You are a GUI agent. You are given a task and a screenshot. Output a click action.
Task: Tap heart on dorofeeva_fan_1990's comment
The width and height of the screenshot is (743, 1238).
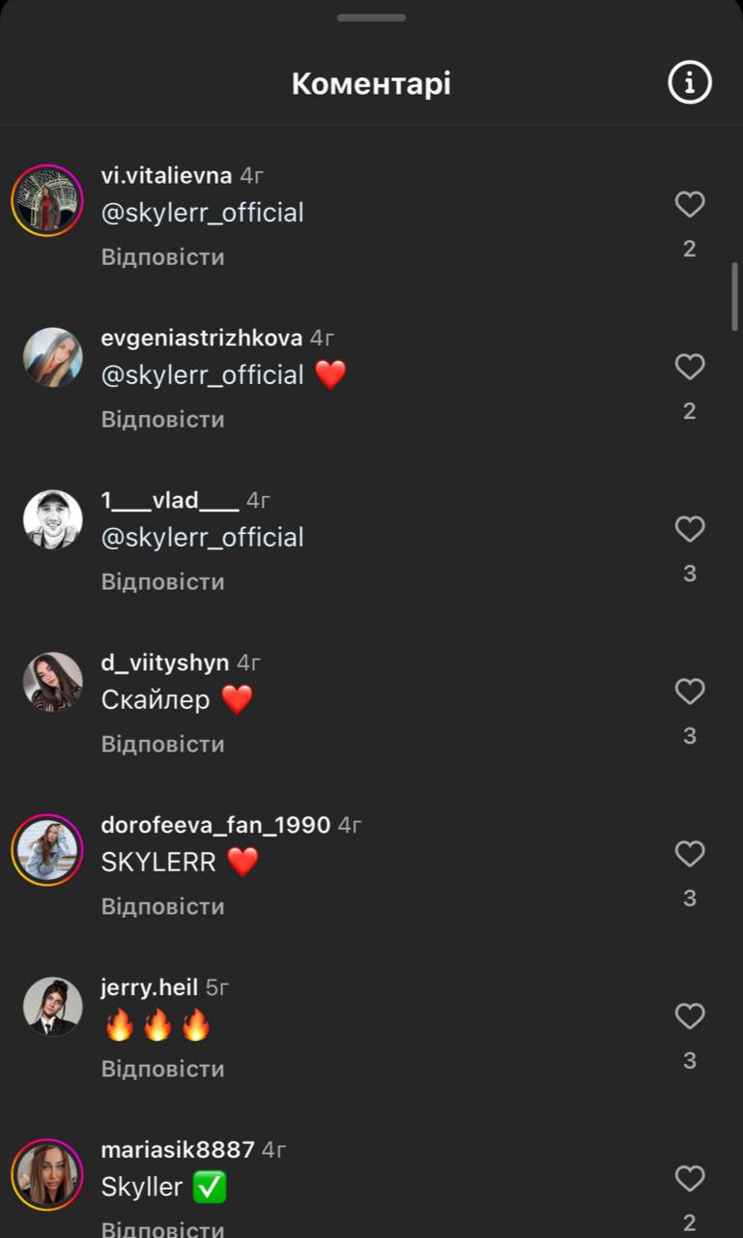(x=689, y=854)
